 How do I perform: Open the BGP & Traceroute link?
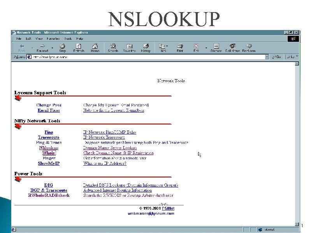point(49,190)
